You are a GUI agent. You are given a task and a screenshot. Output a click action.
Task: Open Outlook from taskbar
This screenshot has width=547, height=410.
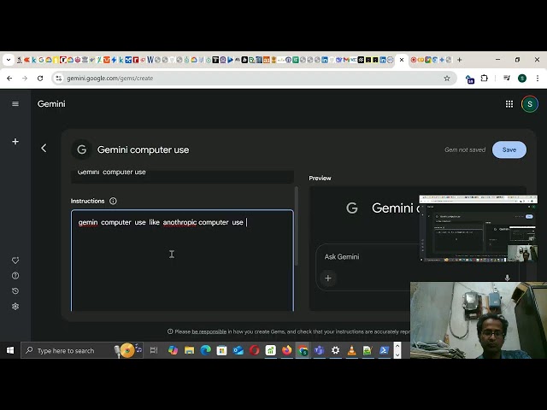[x=238, y=350]
